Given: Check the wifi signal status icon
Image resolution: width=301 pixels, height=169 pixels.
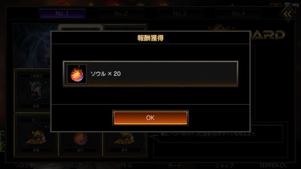Looking at the screenshot, I should coord(287,5).
